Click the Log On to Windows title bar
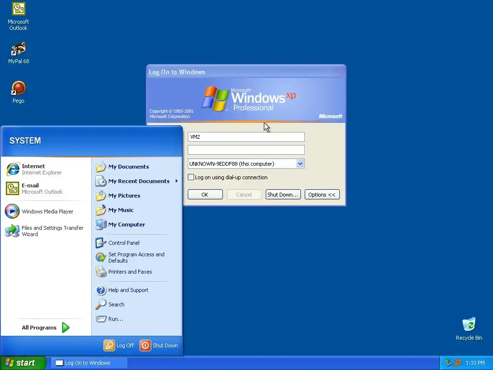Viewport: 493px width, 370px height. pos(246,72)
